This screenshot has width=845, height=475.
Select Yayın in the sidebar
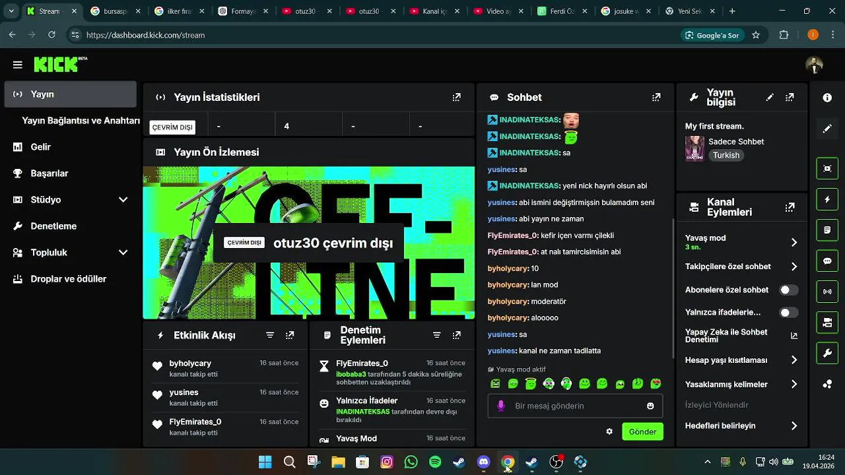[70, 94]
